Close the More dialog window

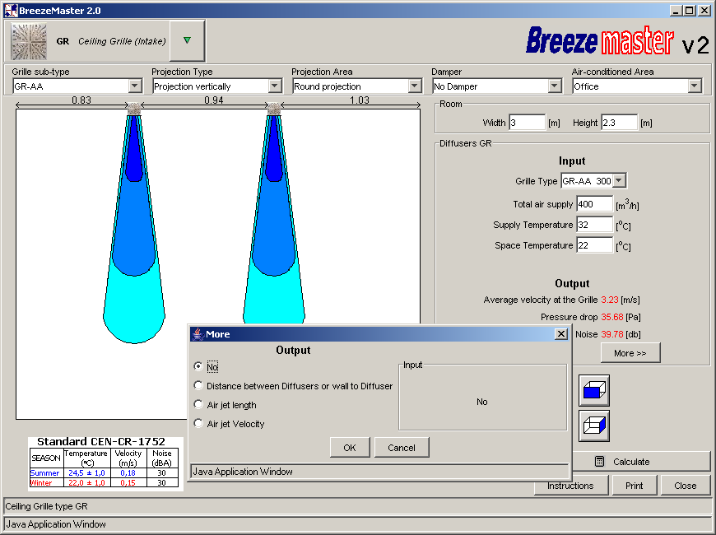(561, 334)
